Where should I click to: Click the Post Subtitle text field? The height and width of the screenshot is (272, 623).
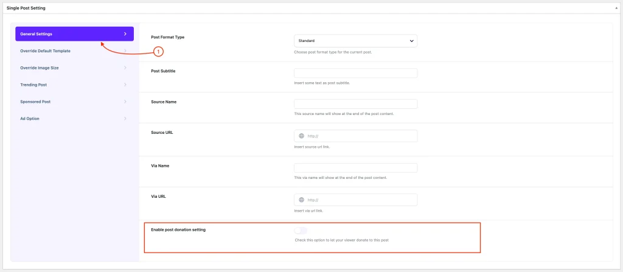(355, 73)
